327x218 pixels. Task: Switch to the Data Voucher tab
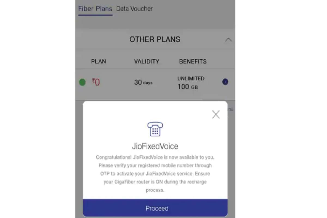134,8
